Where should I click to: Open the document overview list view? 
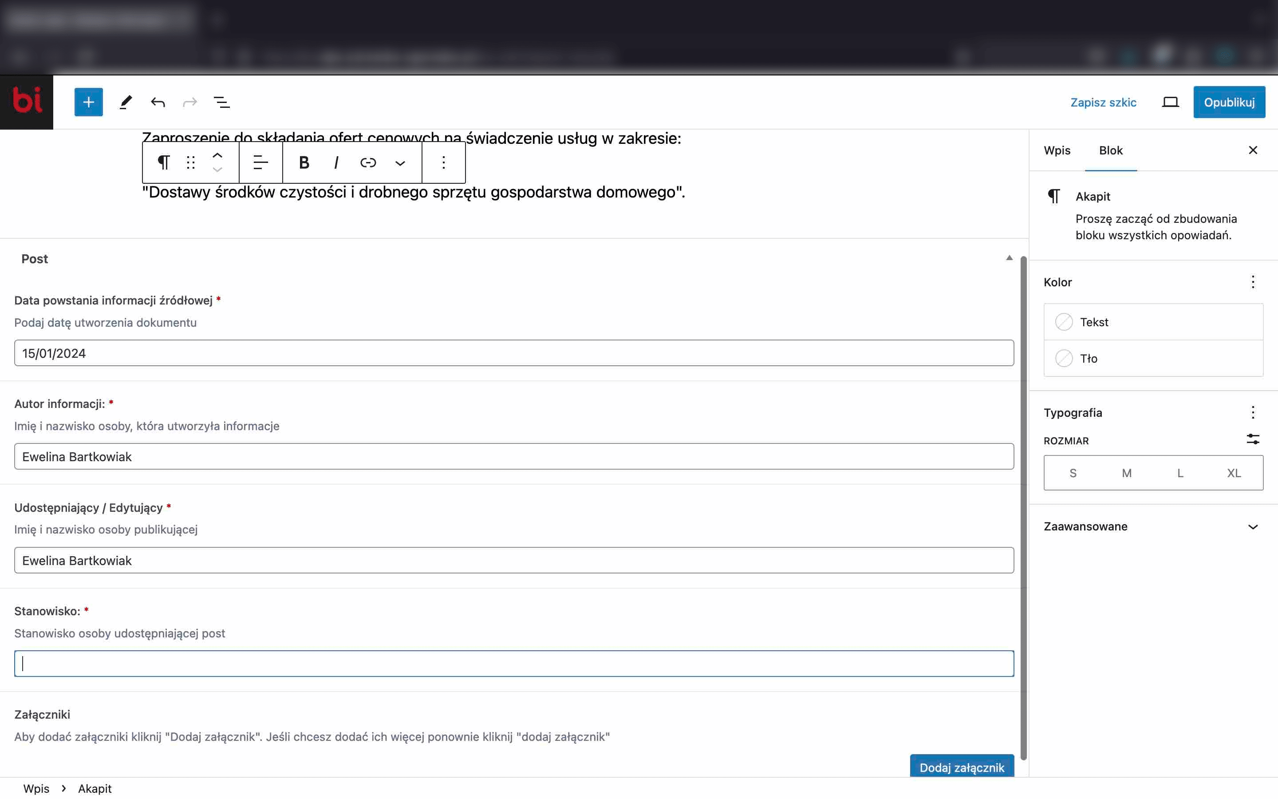click(222, 102)
